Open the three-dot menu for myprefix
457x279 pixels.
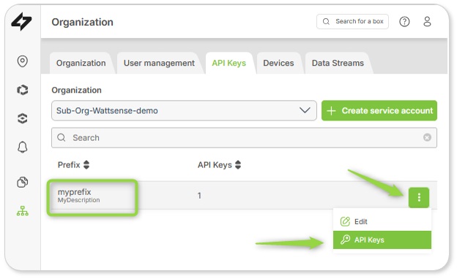point(419,198)
